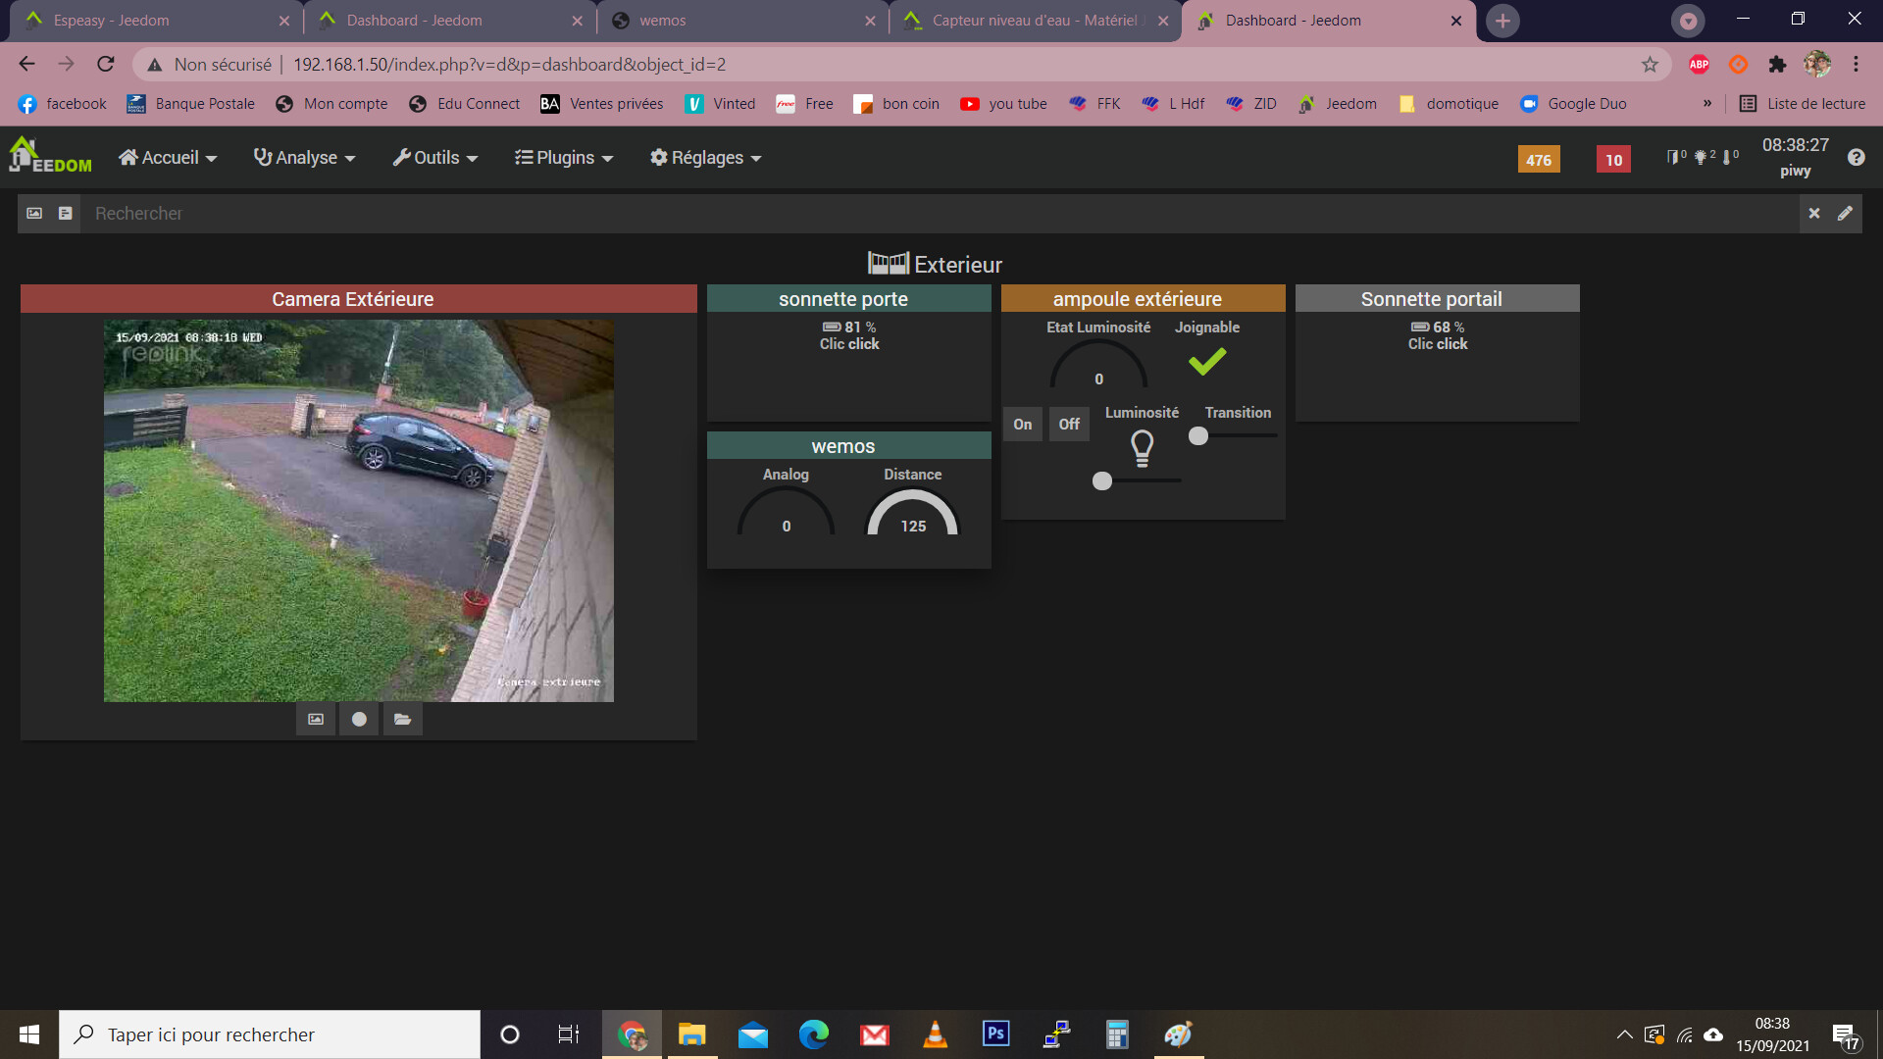Click the Jeedom logo home icon

(49, 156)
